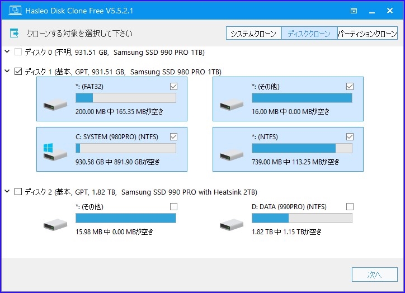Click '16.00 MB 中 0.00 MBが空き' text
This screenshot has height=293, width=405.
(x=290, y=111)
